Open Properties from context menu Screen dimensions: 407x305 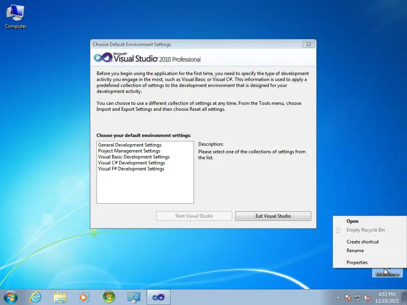(370, 263)
